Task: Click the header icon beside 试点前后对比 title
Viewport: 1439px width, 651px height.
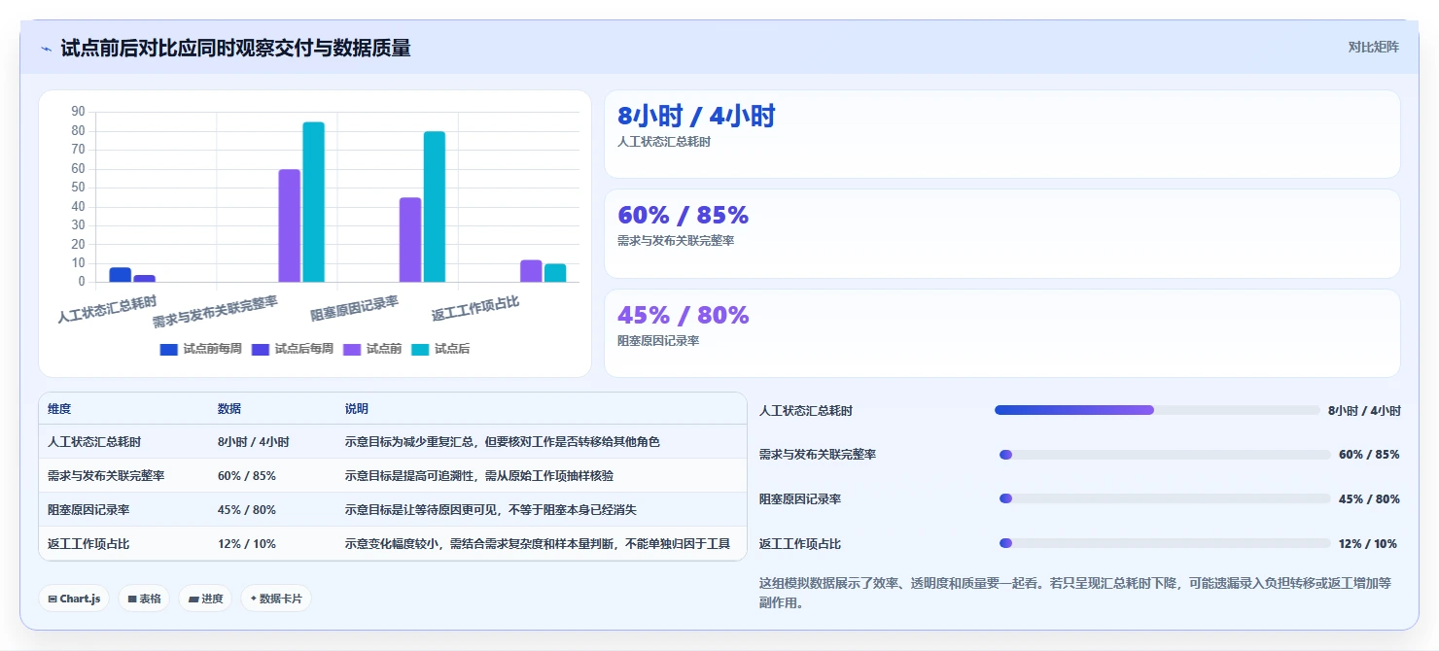Action: (46, 48)
